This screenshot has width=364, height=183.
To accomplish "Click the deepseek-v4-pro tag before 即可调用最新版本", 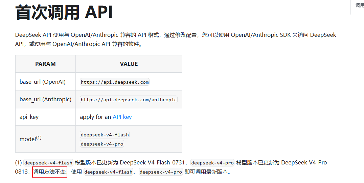I will [161, 172].
